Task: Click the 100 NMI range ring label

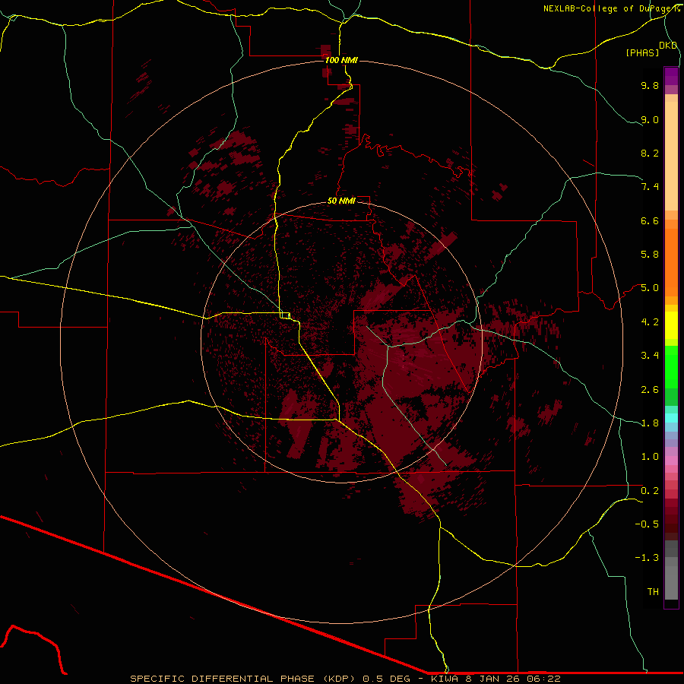Action: [x=340, y=60]
